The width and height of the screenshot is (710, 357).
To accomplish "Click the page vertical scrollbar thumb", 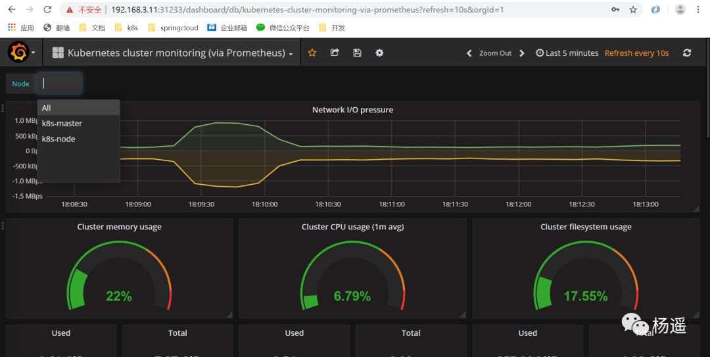I will (x=708, y=88).
